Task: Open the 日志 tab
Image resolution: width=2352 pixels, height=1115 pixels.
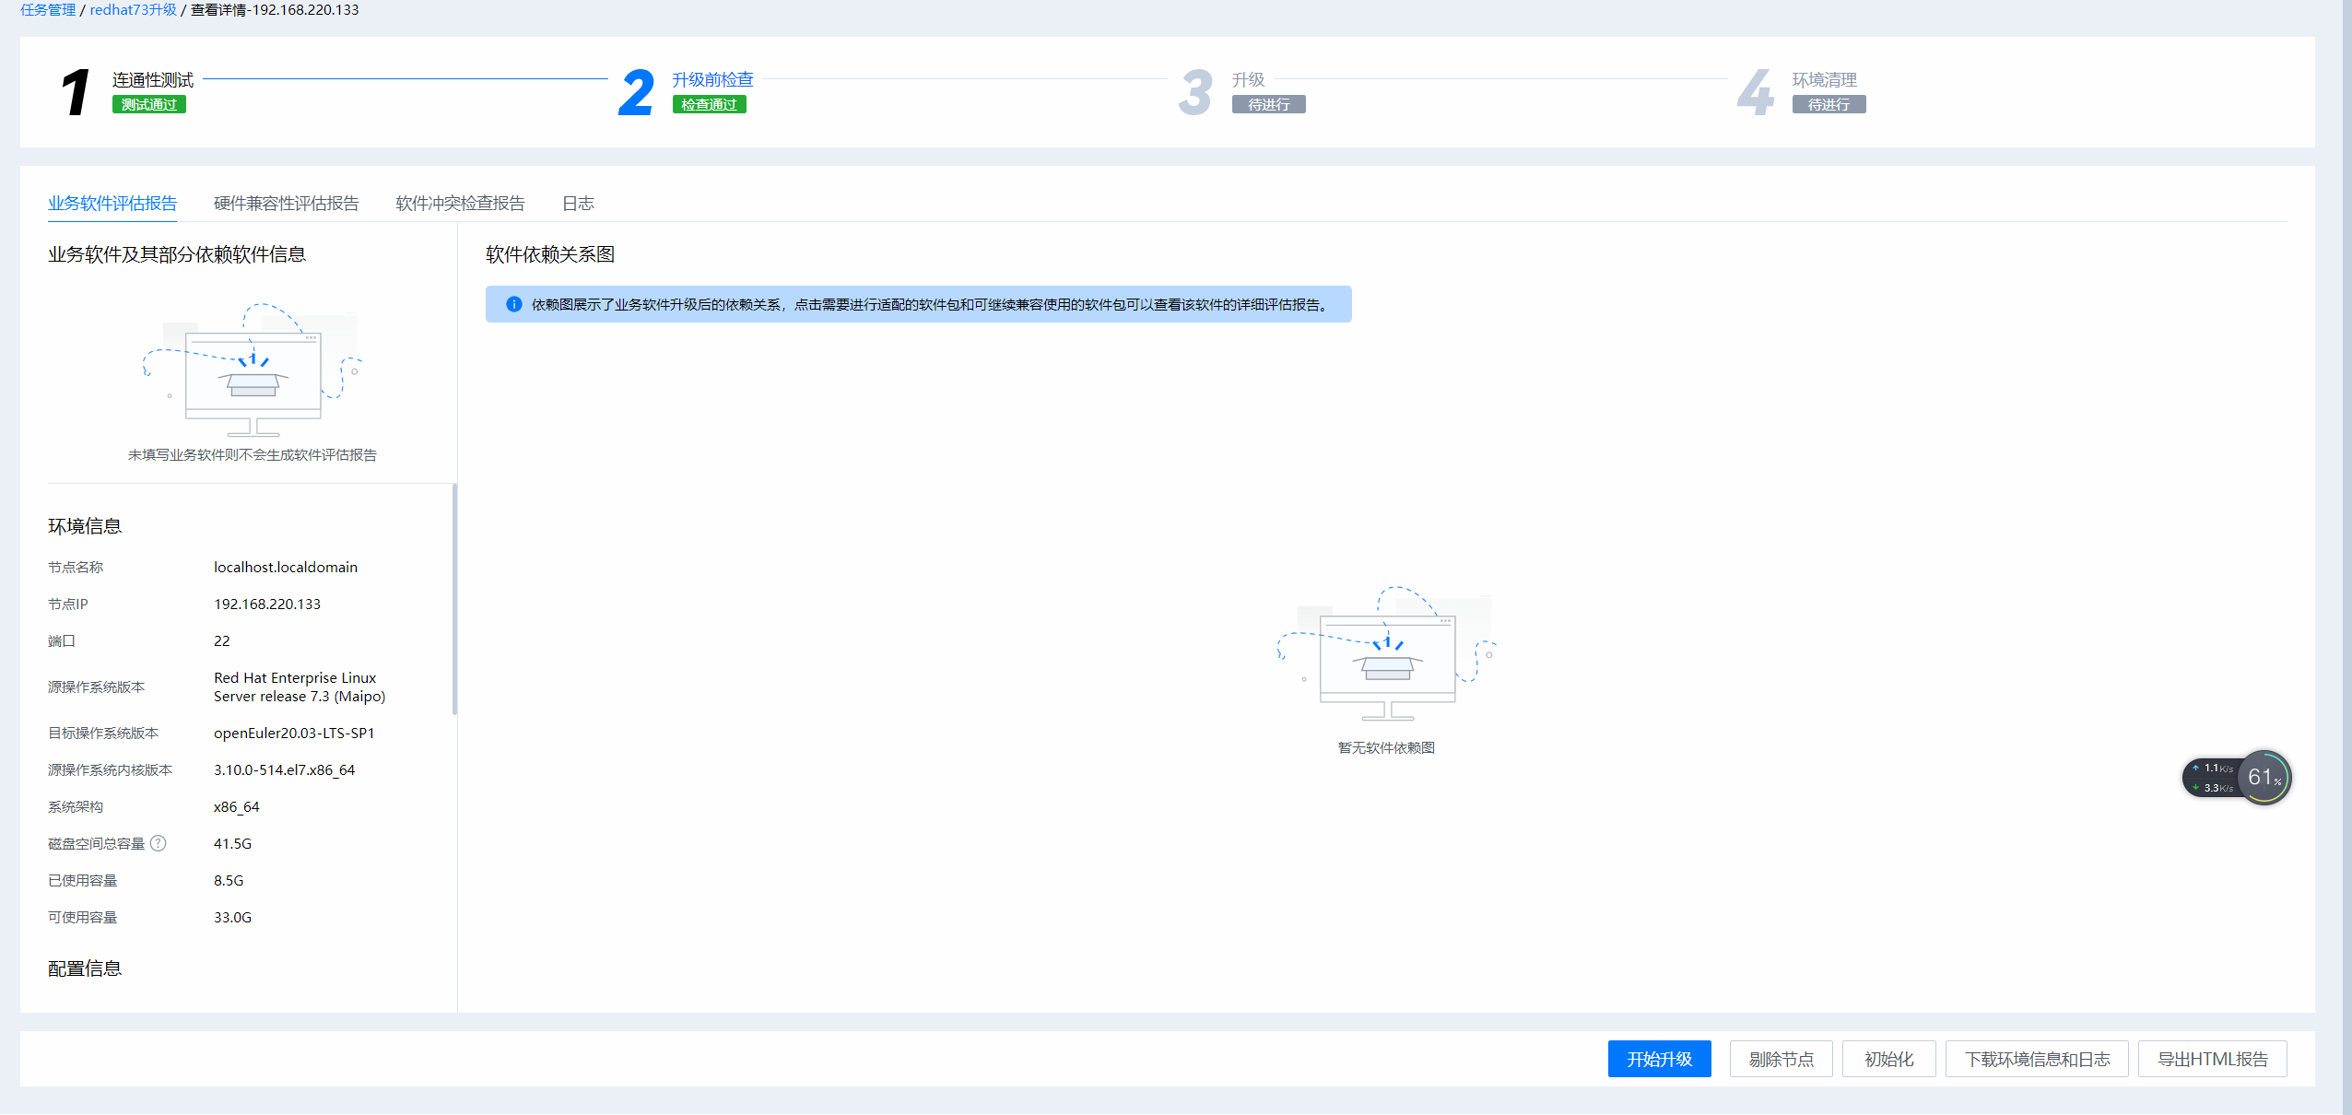Action: point(578,203)
